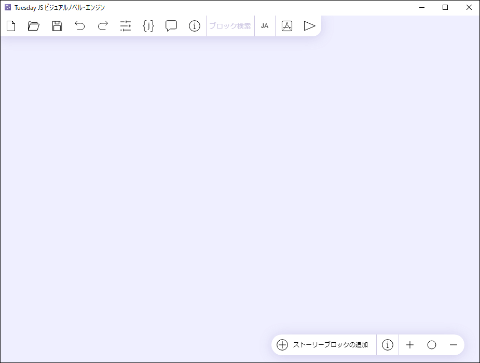Create a new project file
This screenshot has height=363, width=480.
click(x=11, y=26)
